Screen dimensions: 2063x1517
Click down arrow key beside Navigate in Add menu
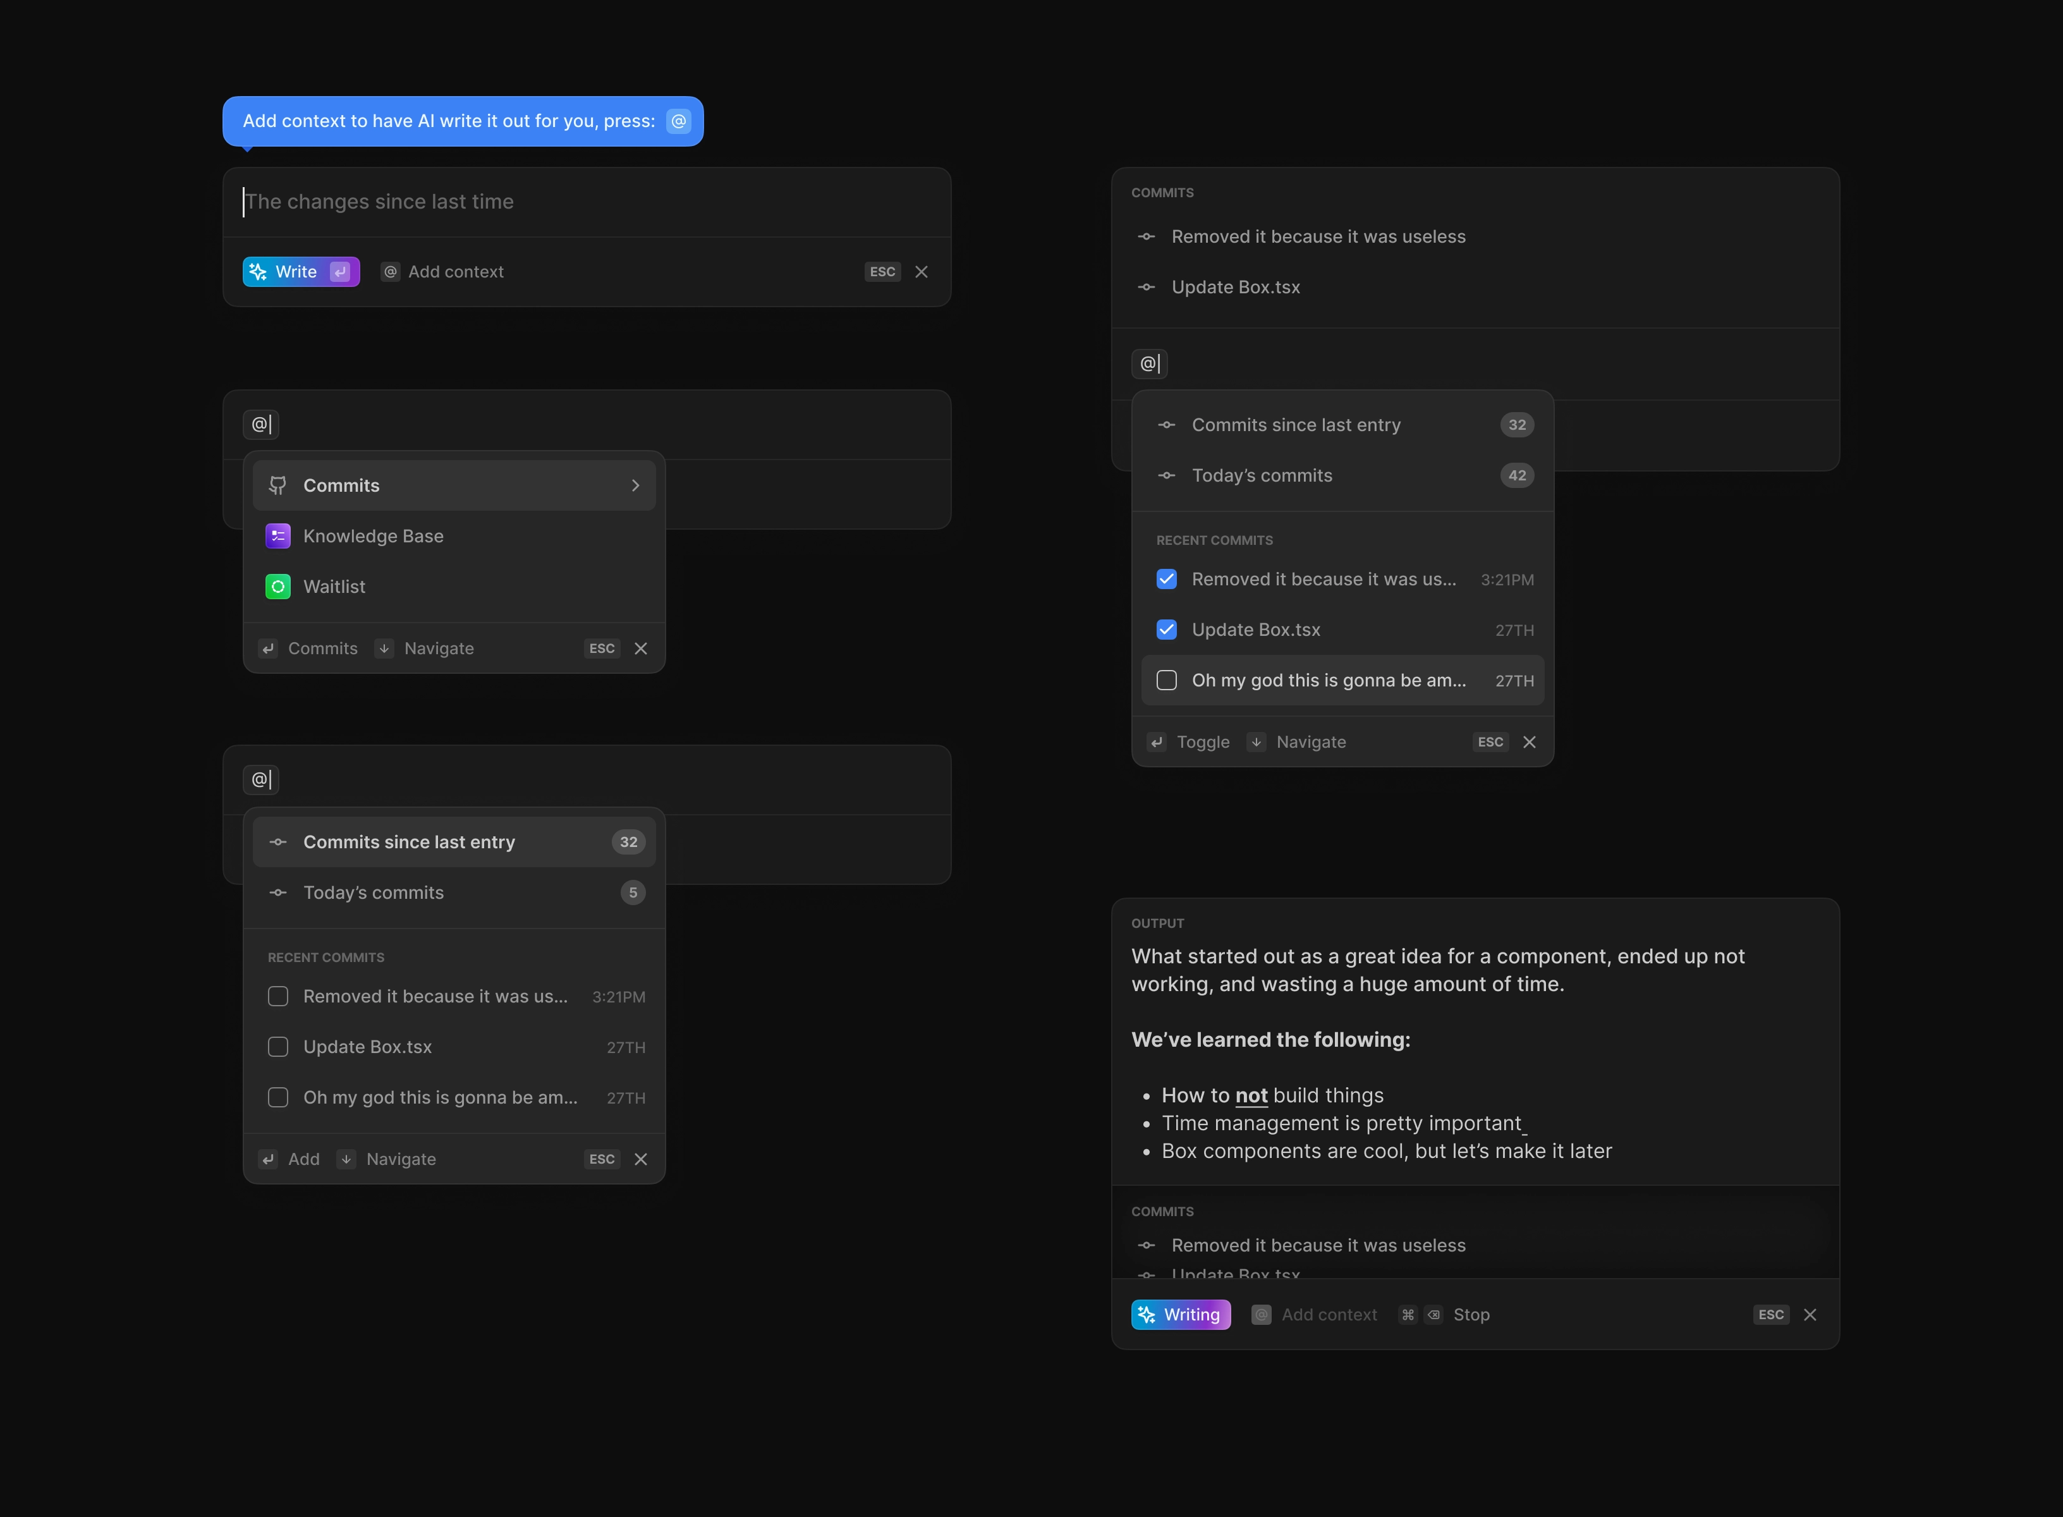click(346, 1159)
